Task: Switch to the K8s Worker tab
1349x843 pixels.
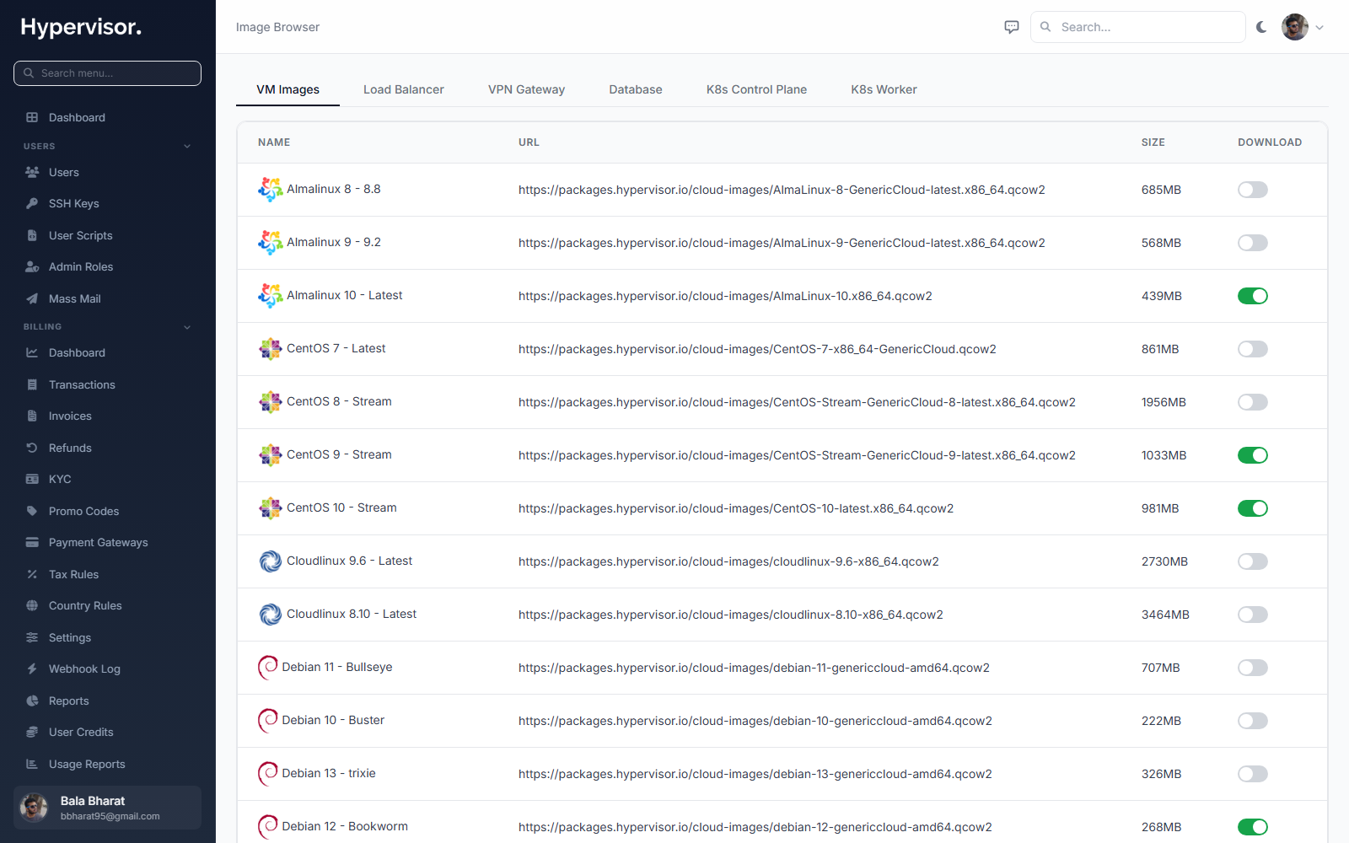Action: (884, 89)
